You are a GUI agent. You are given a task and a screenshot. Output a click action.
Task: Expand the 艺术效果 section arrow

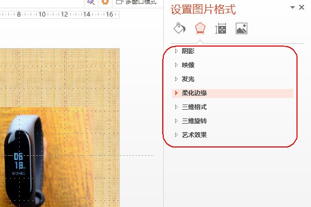176,135
